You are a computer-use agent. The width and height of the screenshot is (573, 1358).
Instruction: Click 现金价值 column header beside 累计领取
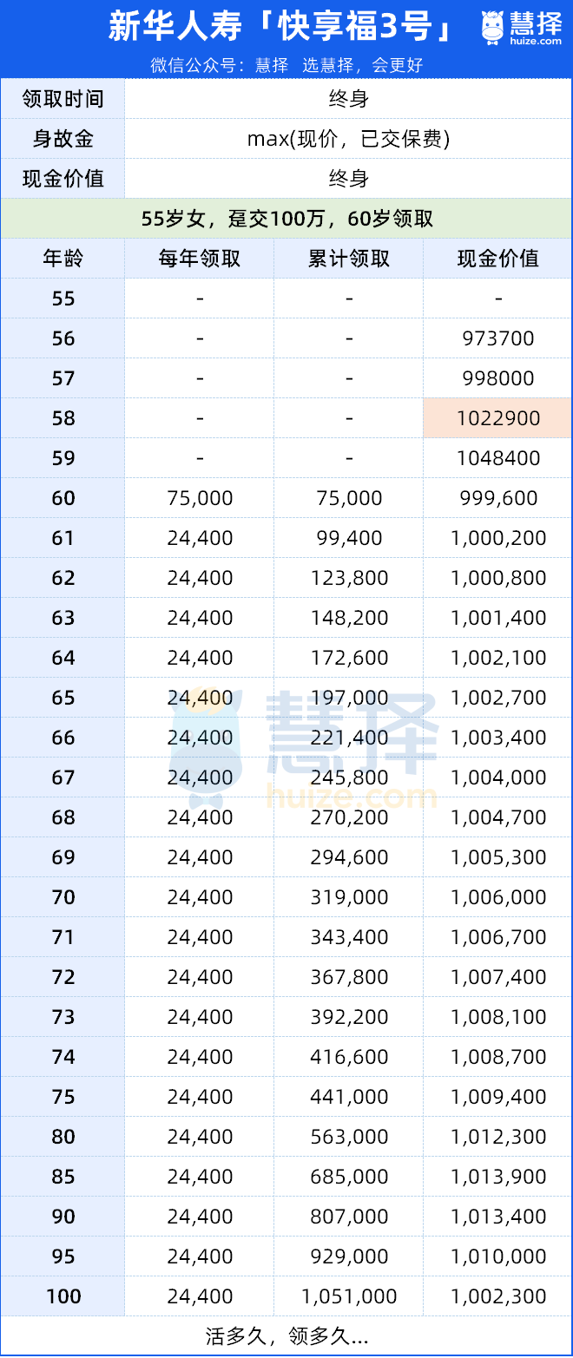[x=498, y=259]
